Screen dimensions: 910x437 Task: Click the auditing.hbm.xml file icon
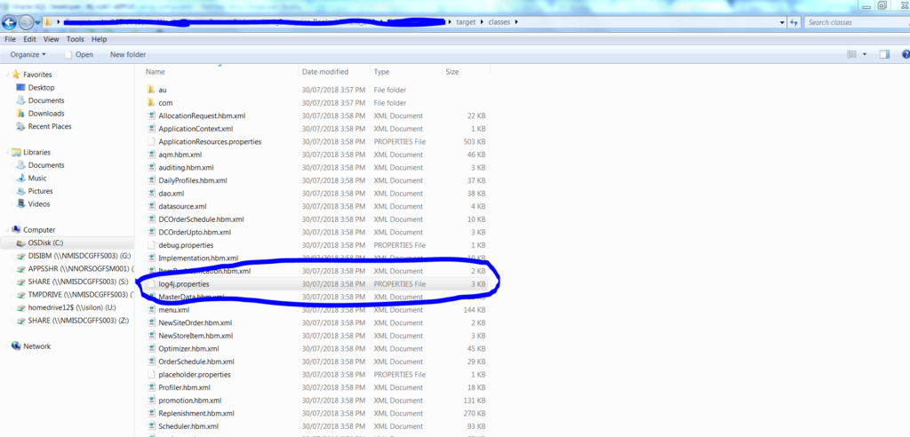pyautogui.click(x=151, y=168)
